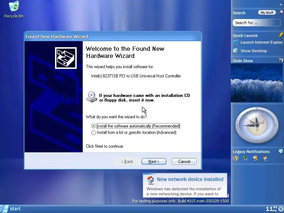Viewport: 284px width, 213px height.
Task: Click in the Search for... field
Action: [x=256, y=23]
